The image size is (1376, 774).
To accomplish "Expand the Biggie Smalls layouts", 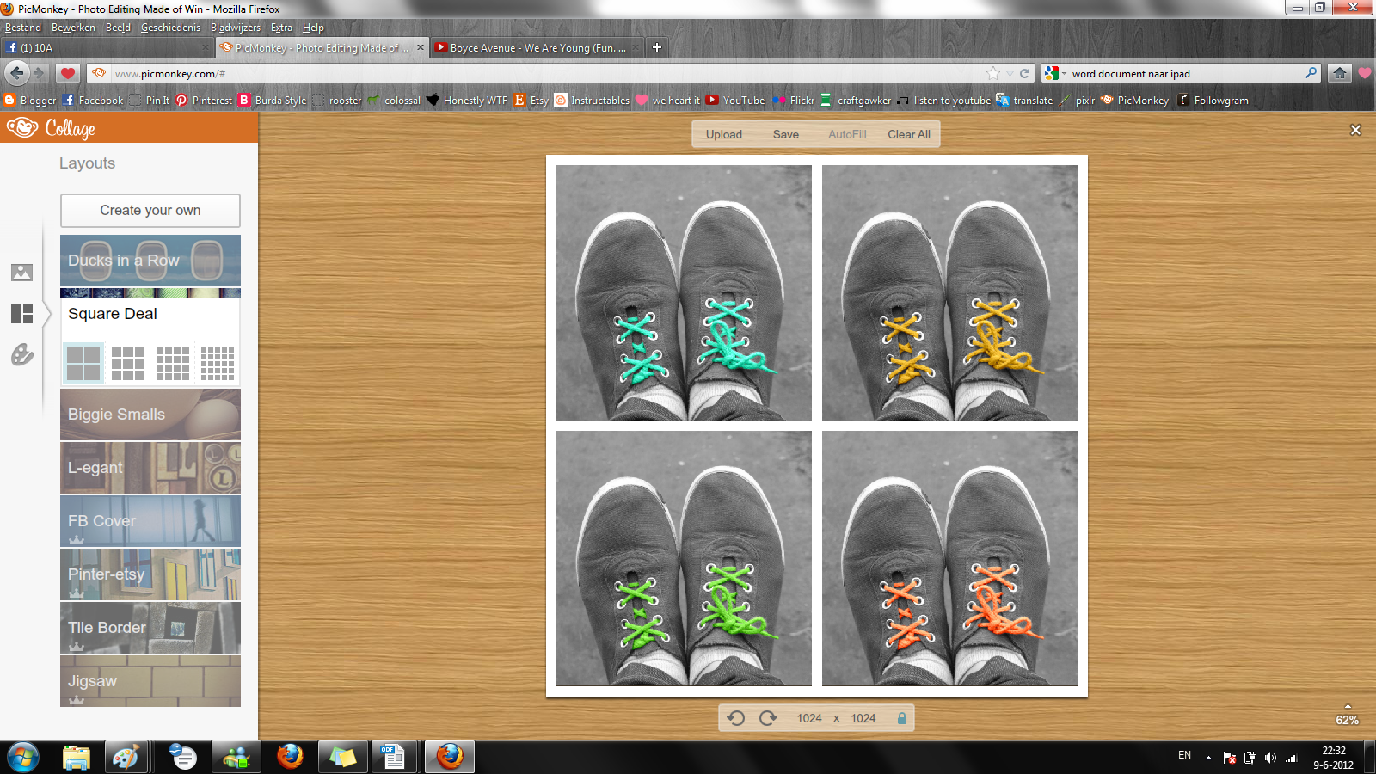I will point(150,415).
